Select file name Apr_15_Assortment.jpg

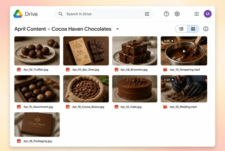[x=38, y=107]
